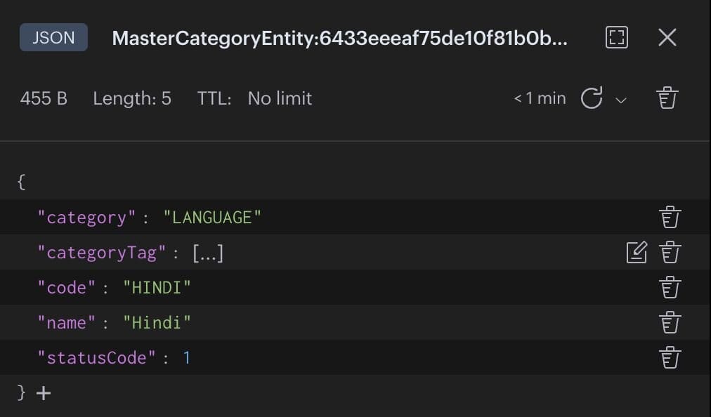The height and width of the screenshot is (417, 711).
Task: Remove the name field via its trash icon
Action: tap(670, 322)
